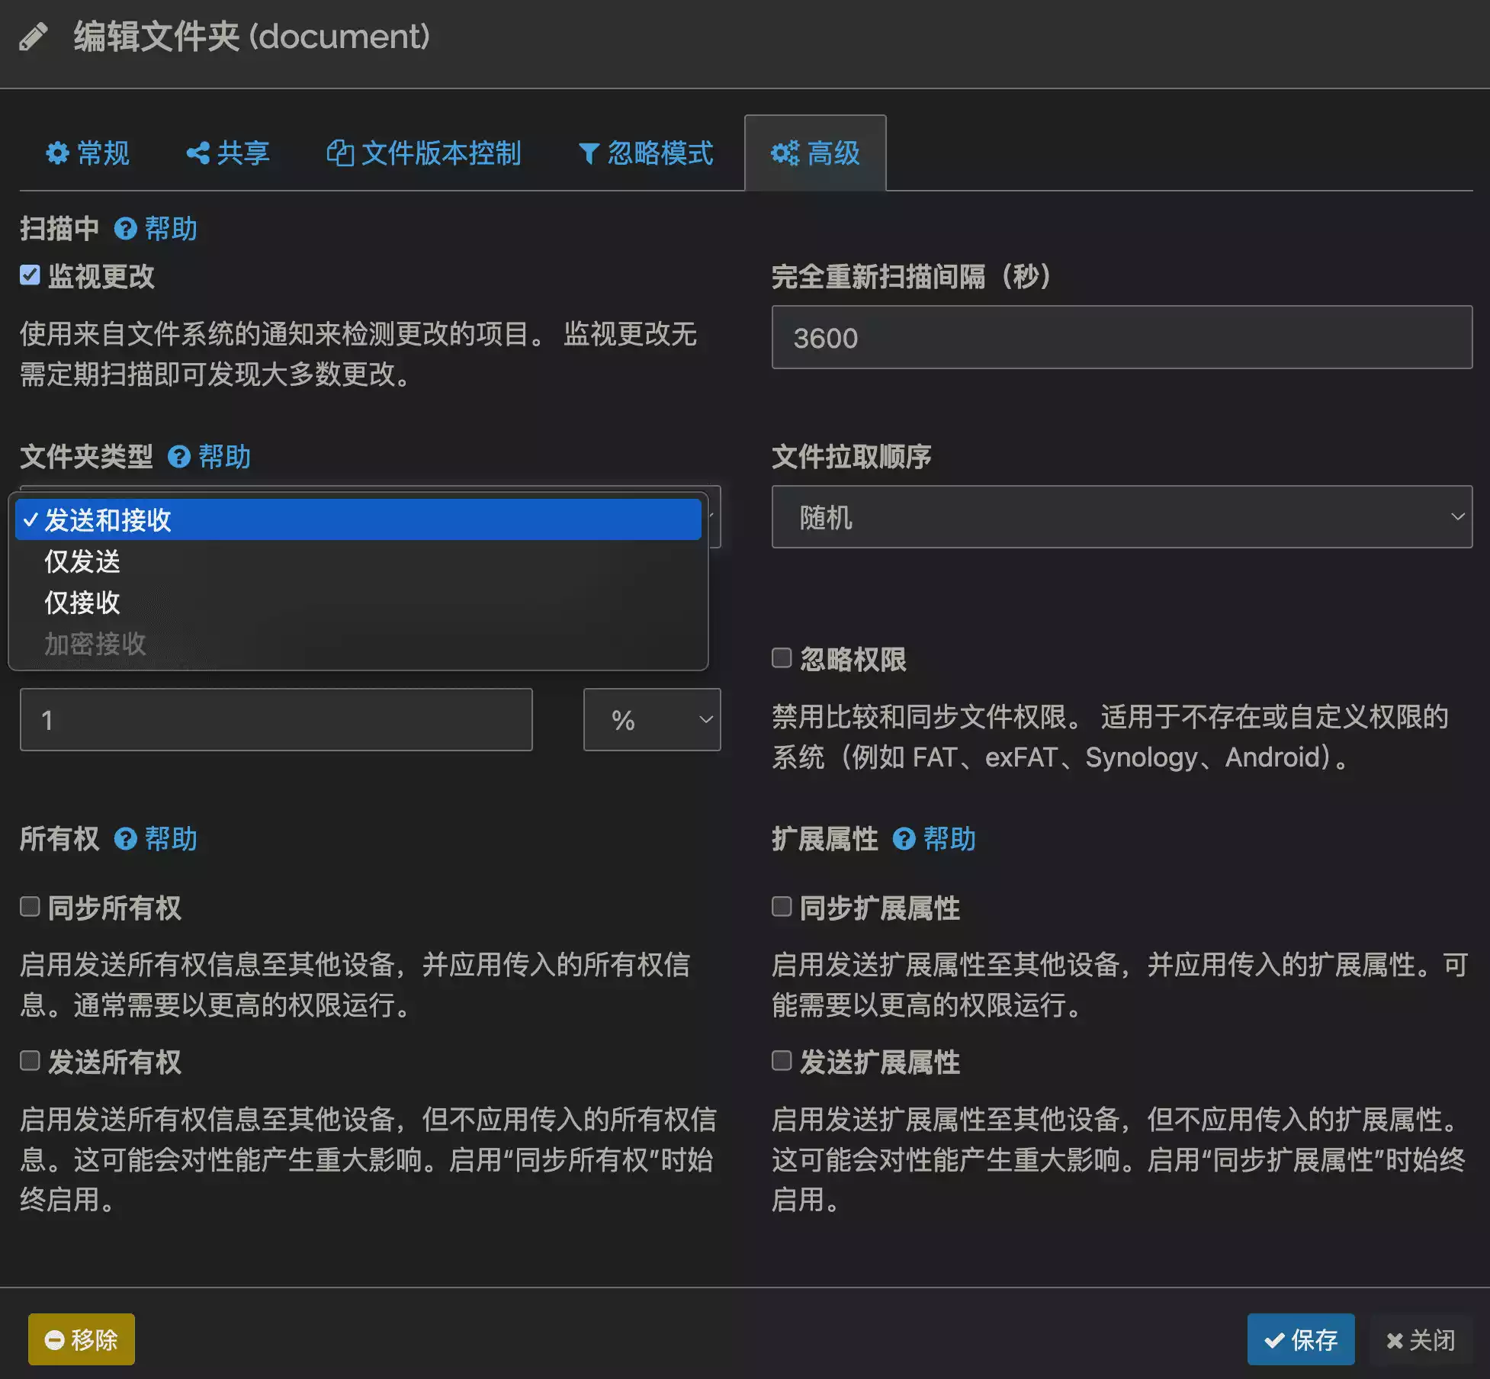Click the question mark icon beside 扩展属性
Viewport: 1490px width, 1379px height.
[x=904, y=839]
